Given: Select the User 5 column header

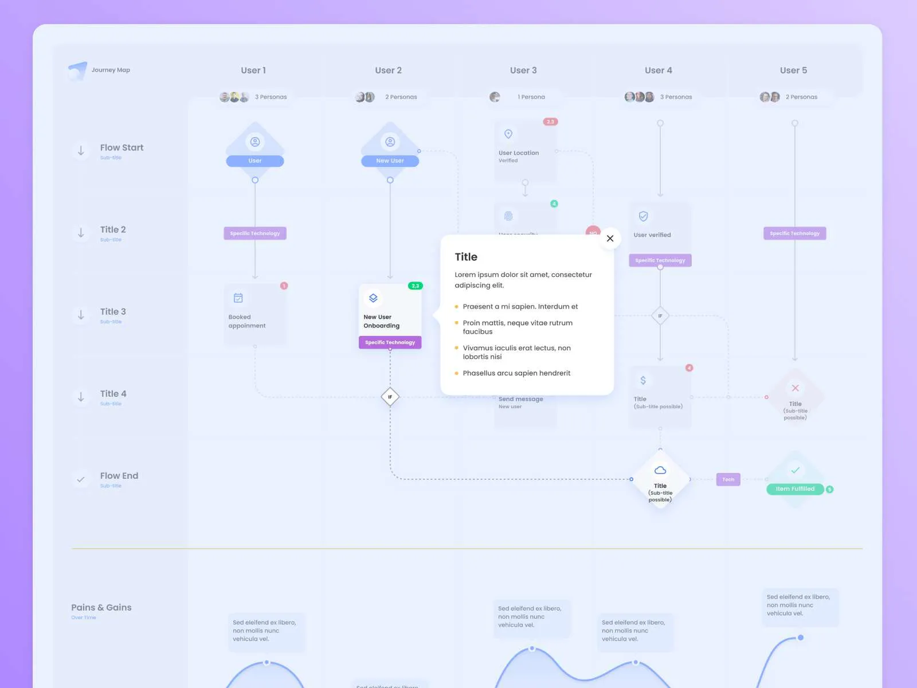Looking at the screenshot, I should click(x=794, y=70).
